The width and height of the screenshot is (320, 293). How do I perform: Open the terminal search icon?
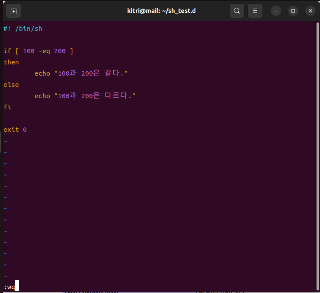[237, 11]
